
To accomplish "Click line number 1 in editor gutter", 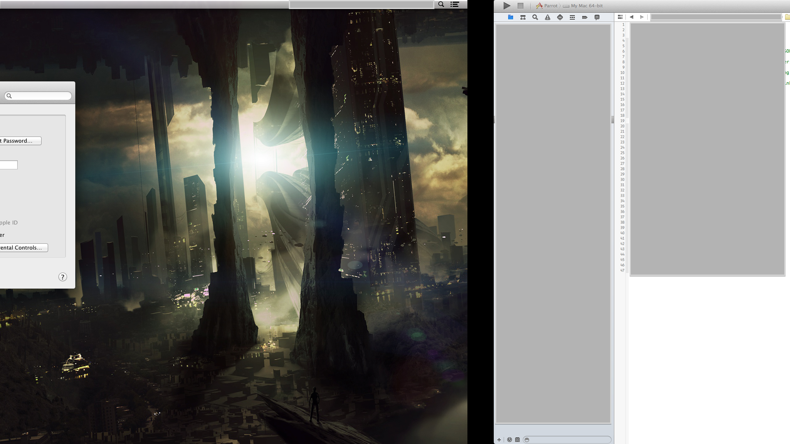I will [x=623, y=25].
